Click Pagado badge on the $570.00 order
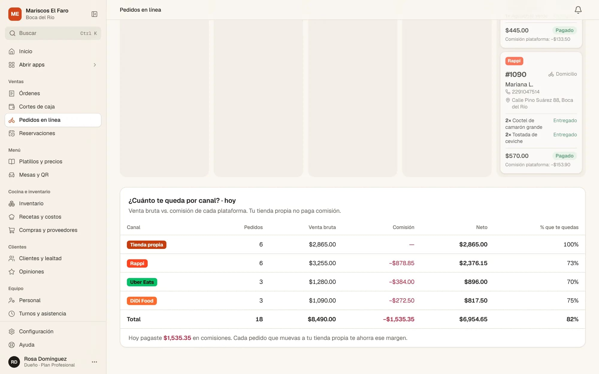 click(564, 156)
